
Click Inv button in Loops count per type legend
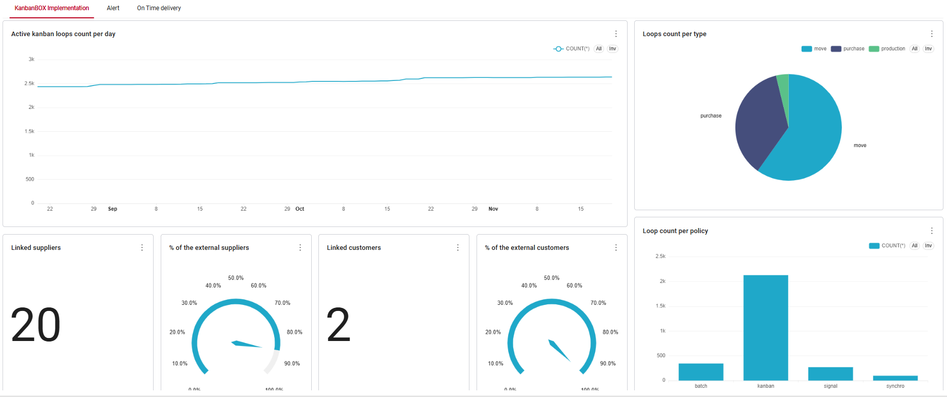(928, 49)
